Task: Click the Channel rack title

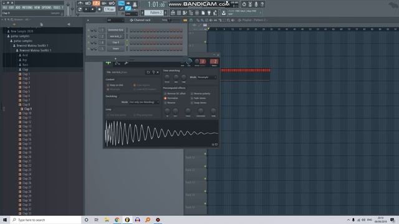Action: point(142,20)
